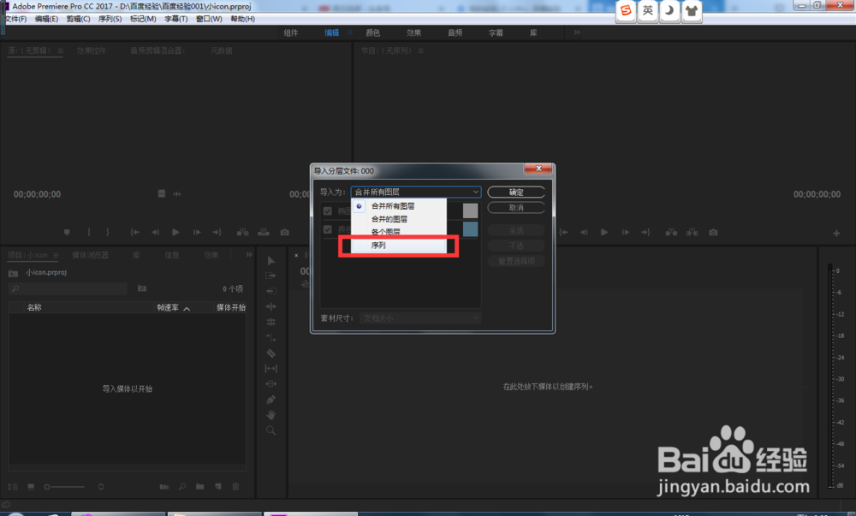Expand overflow workspaces chevron in top bar
The height and width of the screenshot is (516, 856).
[577, 33]
